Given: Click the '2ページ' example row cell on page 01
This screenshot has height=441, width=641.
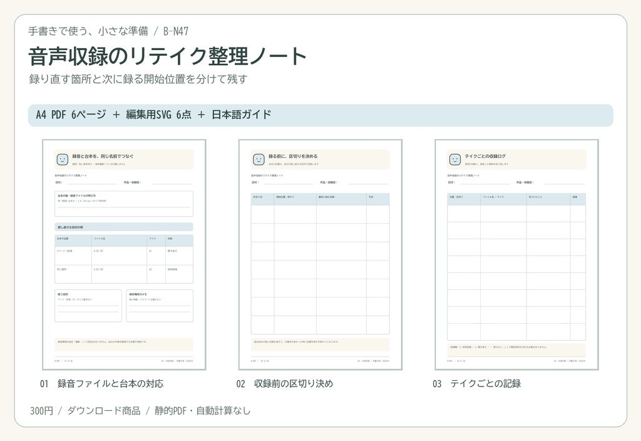Looking at the screenshot, I should 73,256.
